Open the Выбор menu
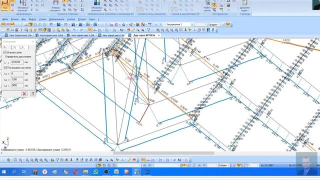Image resolution: width=320 pixels, height=180 pixels. 32,19
